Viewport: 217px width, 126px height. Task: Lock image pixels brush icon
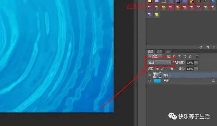coord(162,69)
